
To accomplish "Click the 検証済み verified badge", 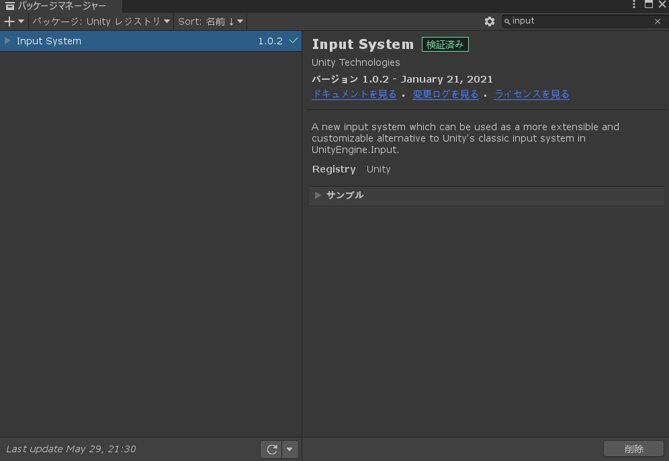I will [x=445, y=44].
